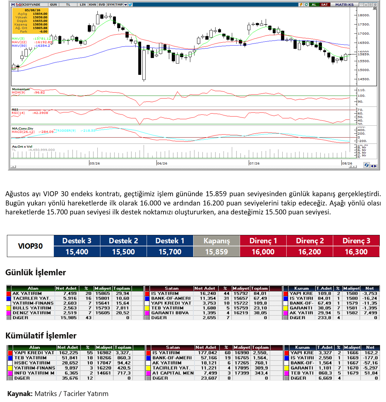Viewport: 386px width, 402px height.
Task: Click the blue sync icon at chart bottom
Action: point(367,165)
